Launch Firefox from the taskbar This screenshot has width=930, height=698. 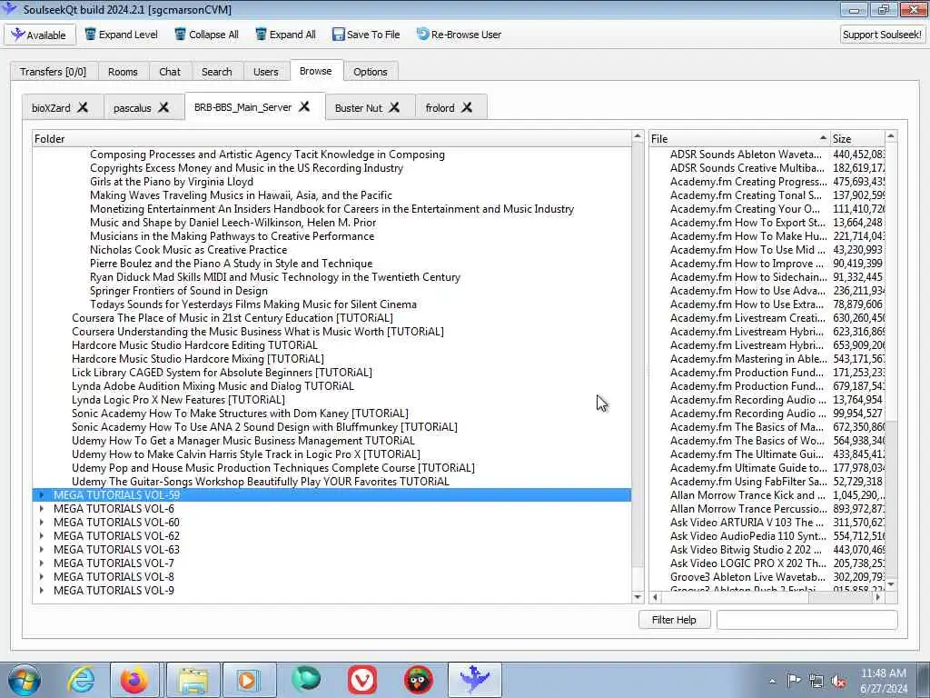click(134, 680)
